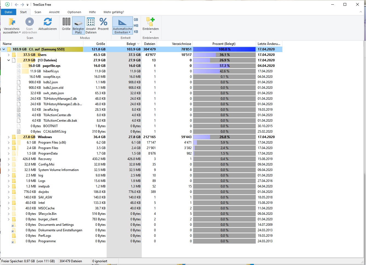Sort by the Letzte Änderung column header
The height and width of the screenshot is (265, 366).
[x=269, y=44]
